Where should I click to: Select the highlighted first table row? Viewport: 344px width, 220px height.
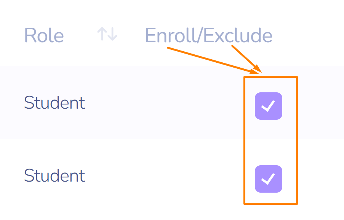[x=152, y=103]
